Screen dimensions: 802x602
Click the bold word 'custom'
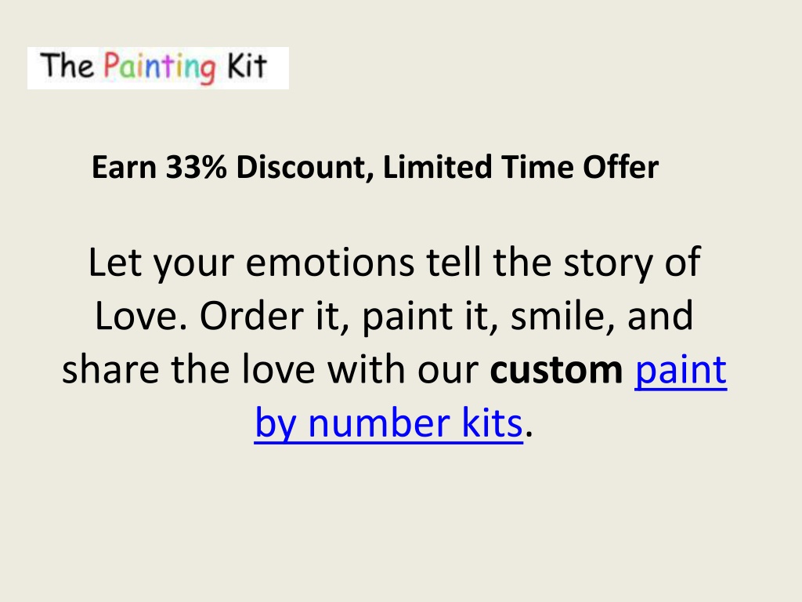coord(556,370)
